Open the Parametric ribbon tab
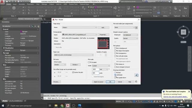 coord(31,4)
